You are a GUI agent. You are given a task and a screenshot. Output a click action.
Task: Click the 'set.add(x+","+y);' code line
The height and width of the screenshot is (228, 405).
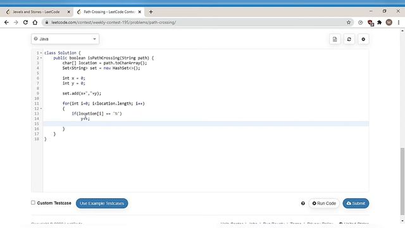click(x=82, y=93)
